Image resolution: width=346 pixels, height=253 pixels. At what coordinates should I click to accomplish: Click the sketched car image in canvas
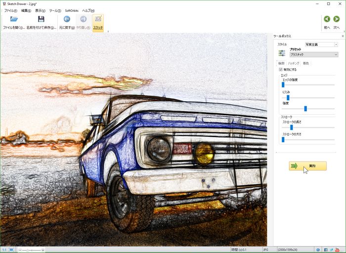[133, 139]
